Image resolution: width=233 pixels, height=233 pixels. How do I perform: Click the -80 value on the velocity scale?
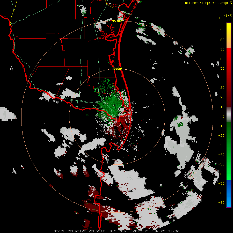click(x=221, y=193)
